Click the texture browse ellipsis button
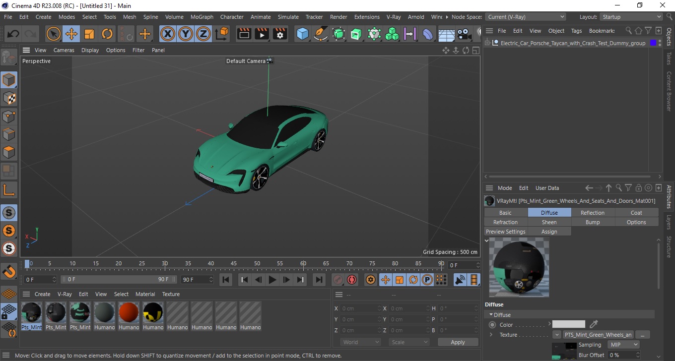Viewport: 675px width, 361px height. [643, 335]
